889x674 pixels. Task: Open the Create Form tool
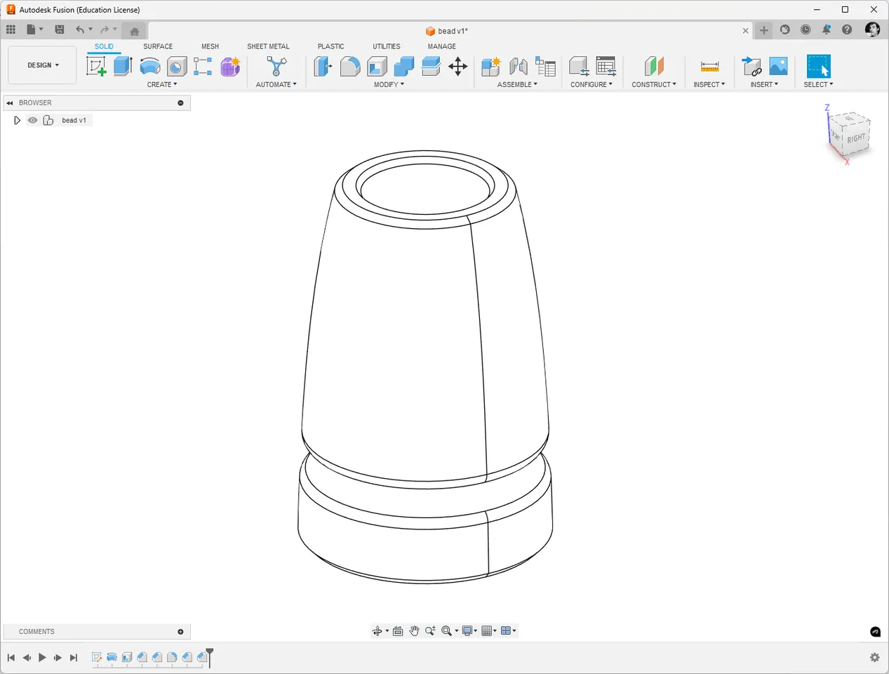coord(230,66)
